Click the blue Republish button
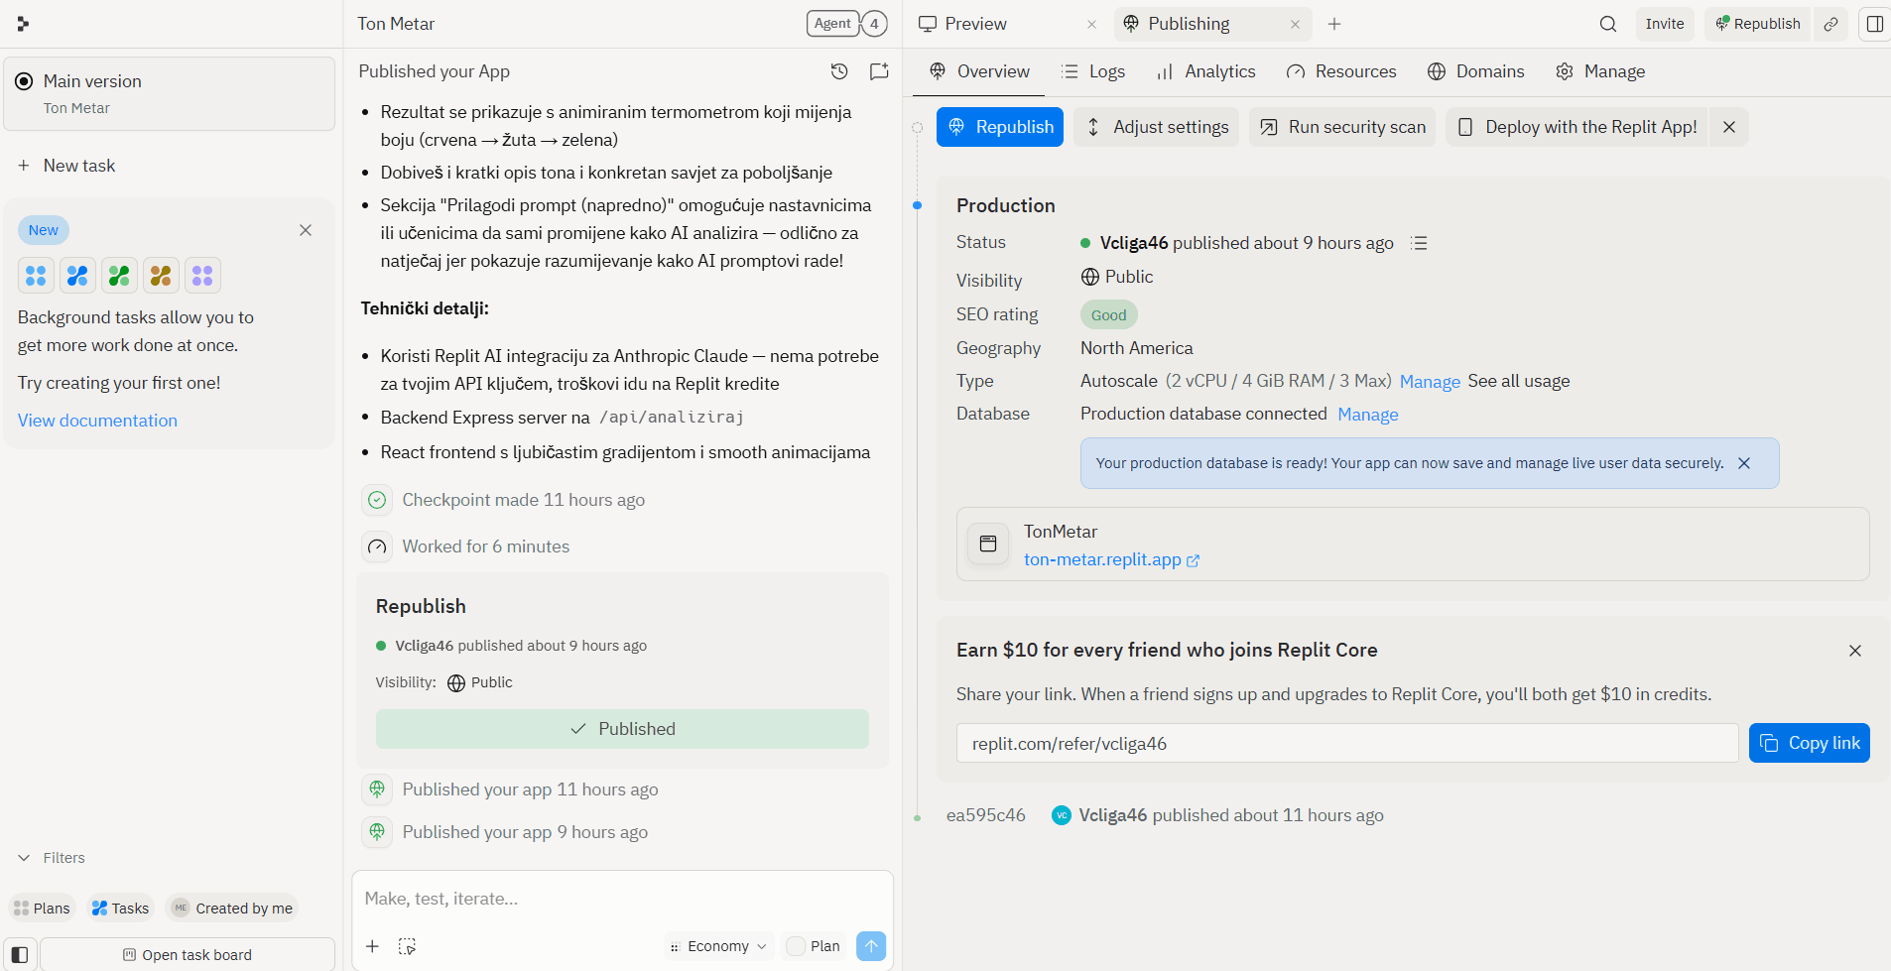The width and height of the screenshot is (1891, 971). tap(1000, 127)
